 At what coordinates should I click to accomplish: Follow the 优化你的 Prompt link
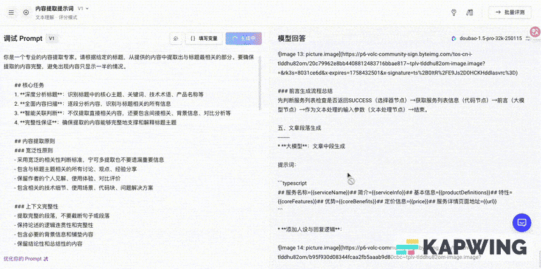(x=26, y=259)
